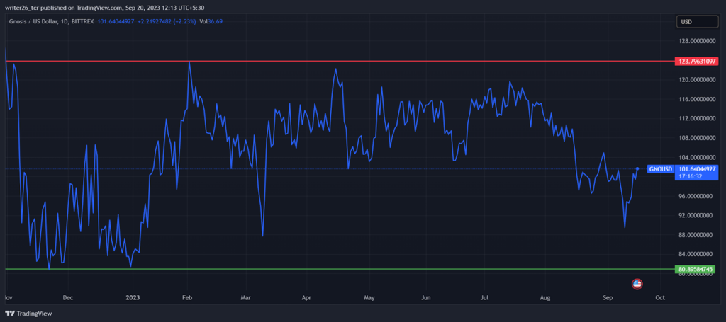Click the 108.00000000 price axis label
This screenshot has height=322, width=726.
(x=696, y=138)
